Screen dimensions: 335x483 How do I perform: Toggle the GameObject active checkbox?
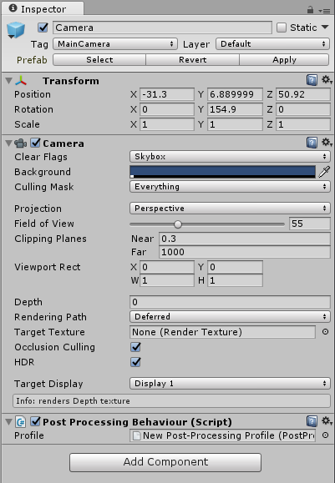43,28
